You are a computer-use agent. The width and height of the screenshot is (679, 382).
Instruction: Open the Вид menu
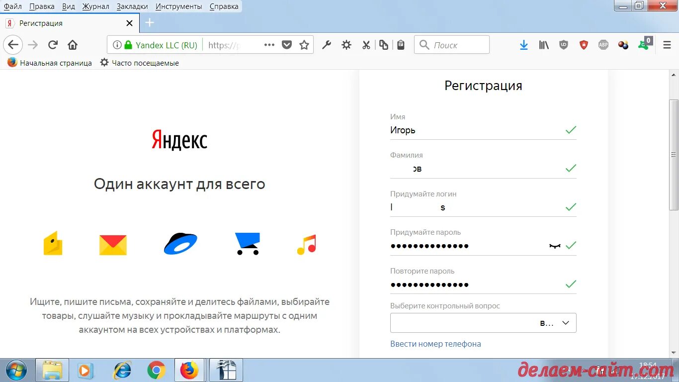[x=69, y=6]
